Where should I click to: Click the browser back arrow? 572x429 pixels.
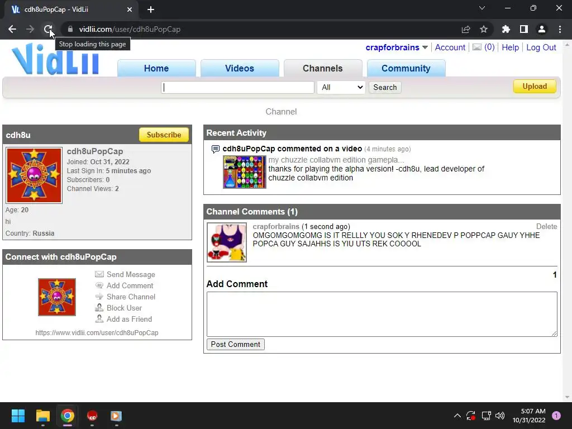click(x=12, y=29)
